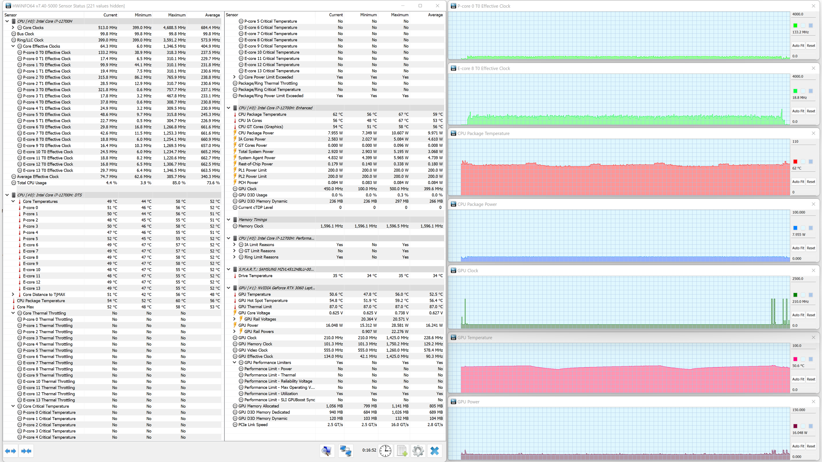Open sensor settings gear icon
Image resolution: width=822 pixels, height=462 pixels.
pos(418,451)
